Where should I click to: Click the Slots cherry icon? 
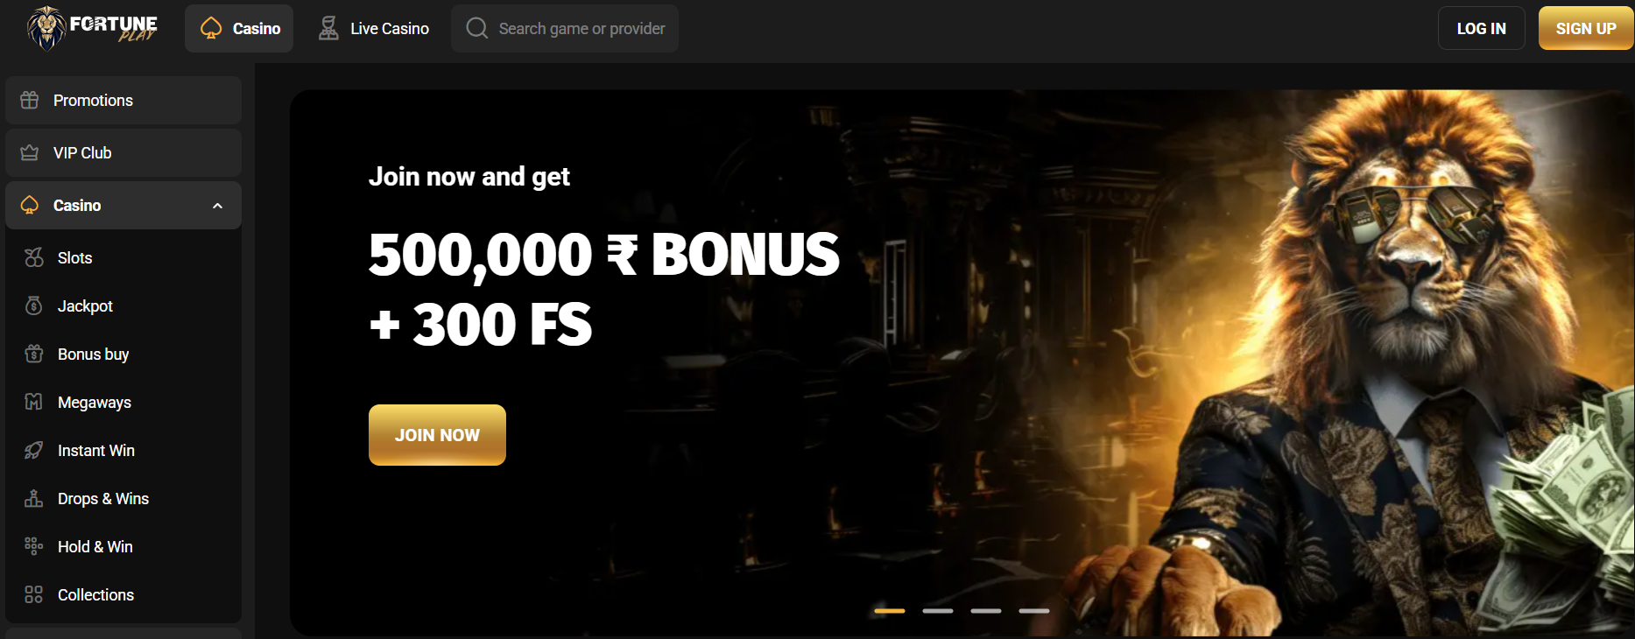coord(34,257)
